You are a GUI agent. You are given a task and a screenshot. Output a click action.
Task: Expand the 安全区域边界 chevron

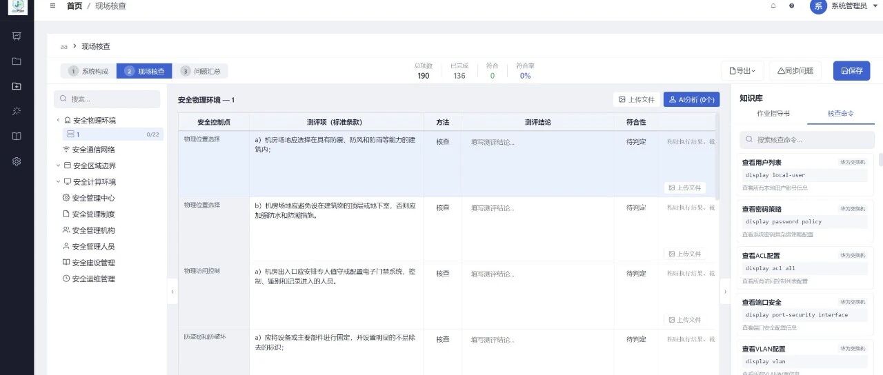click(58, 165)
